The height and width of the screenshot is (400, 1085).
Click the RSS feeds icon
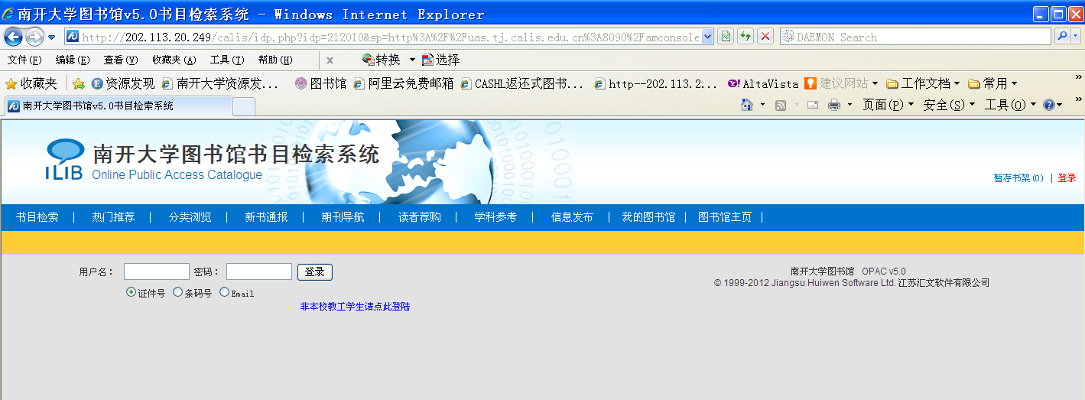pos(781,105)
